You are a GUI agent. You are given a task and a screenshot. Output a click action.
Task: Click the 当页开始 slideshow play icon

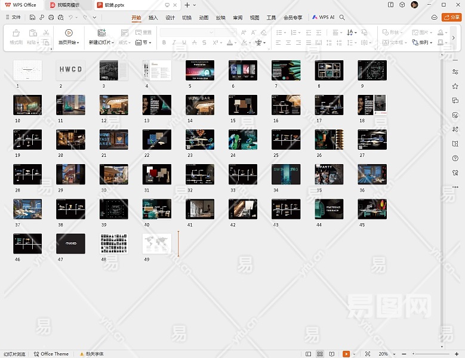pyautogui.click(x=69, y=33)
